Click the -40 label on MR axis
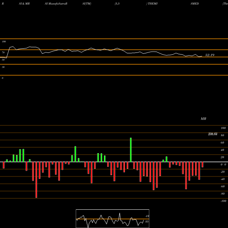The height and width of the screenshot is (228, 228). coord(223,179)
